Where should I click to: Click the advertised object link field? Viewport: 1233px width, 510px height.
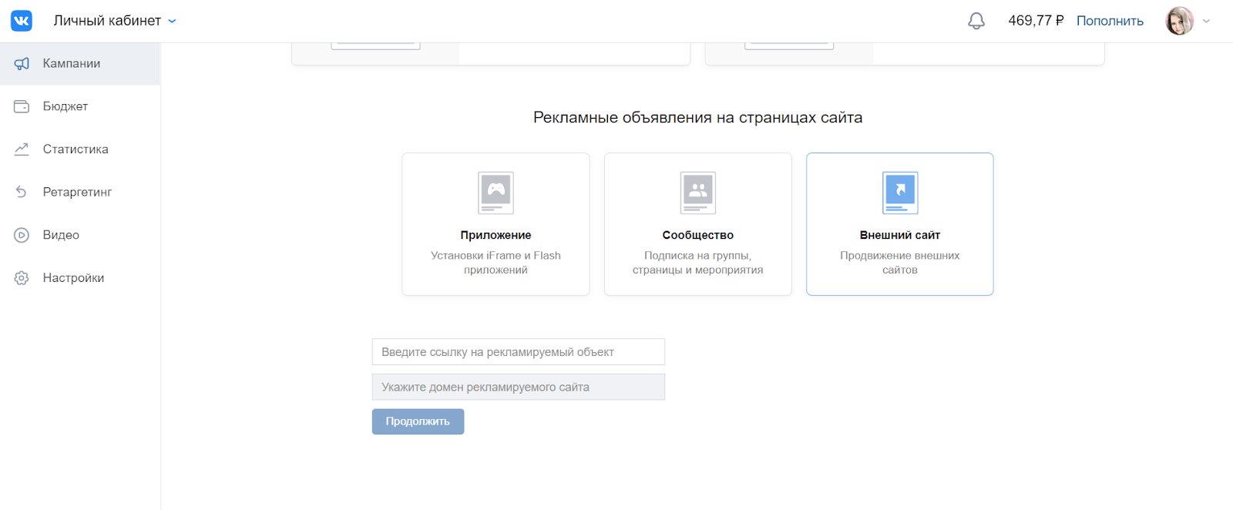coord(519,352)
